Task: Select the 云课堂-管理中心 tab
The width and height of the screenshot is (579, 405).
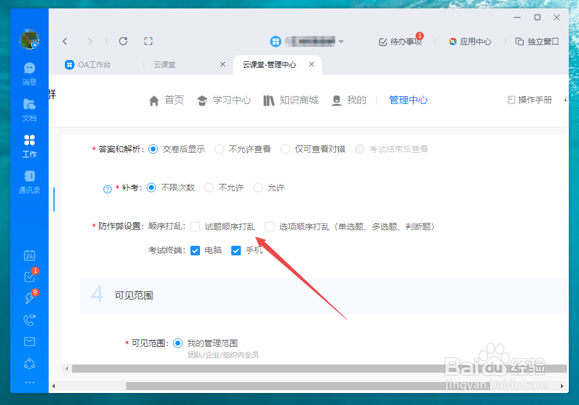Action: click(x=270, y=65)
